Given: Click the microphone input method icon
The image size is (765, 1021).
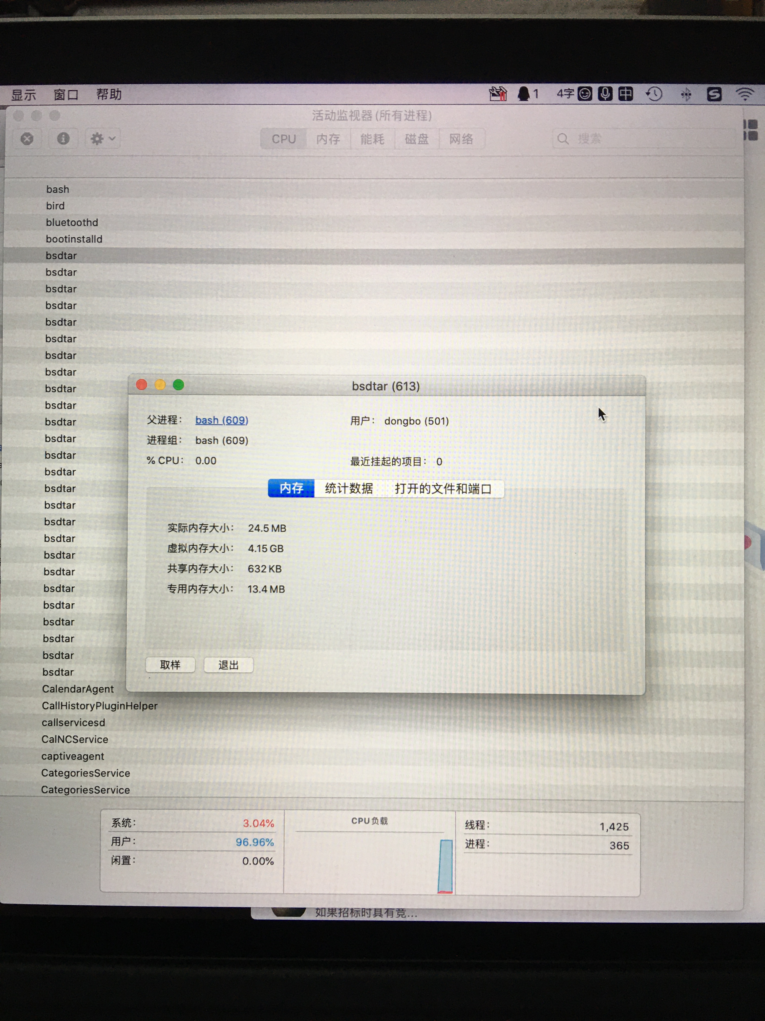Looking at the screenshot, I should click(605, 94).
